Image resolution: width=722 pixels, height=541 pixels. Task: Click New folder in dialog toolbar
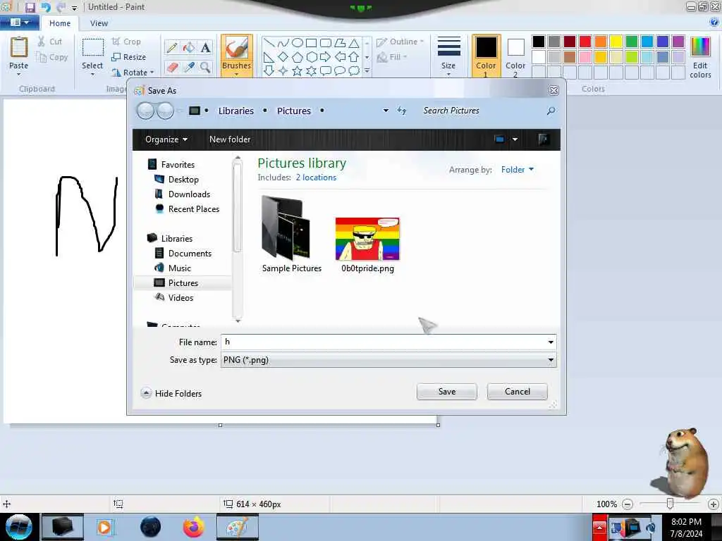point(230,139)
